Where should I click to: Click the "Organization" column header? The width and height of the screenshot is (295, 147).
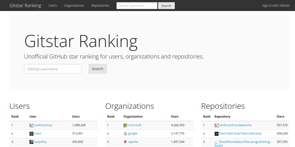coord(133,116)
